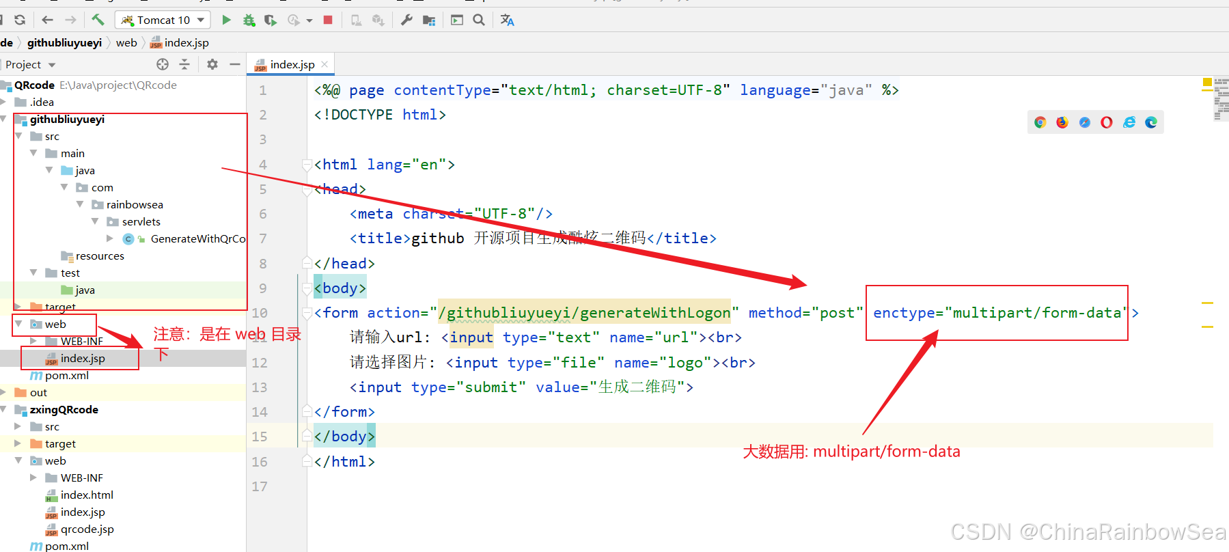Open page in Chrome browser icon
The height and width of the screenshot is (552, 1229).
pos(1040,122)
